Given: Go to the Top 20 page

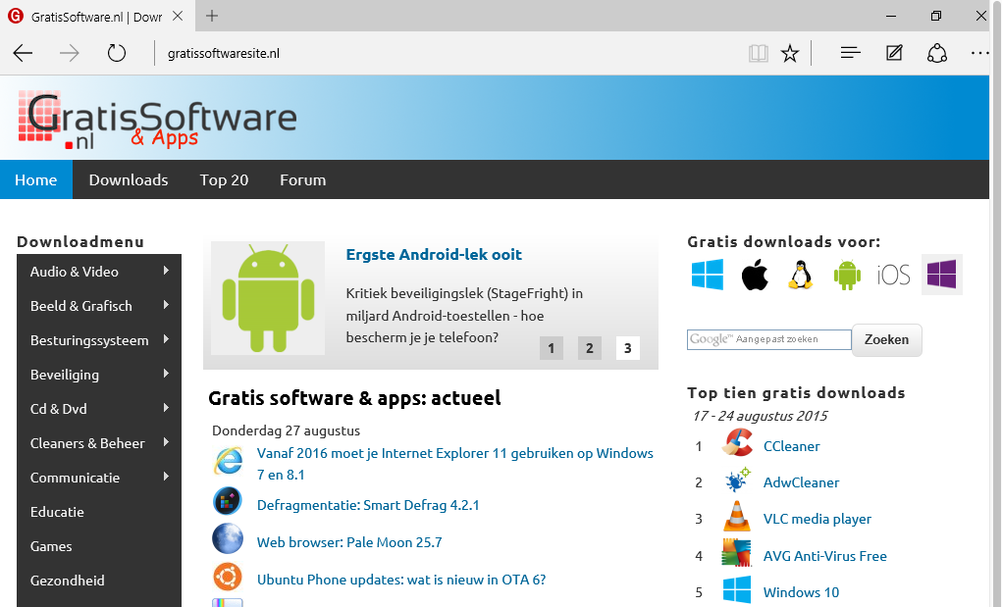Looking at the screenshot, I should (x=224, y=179).
